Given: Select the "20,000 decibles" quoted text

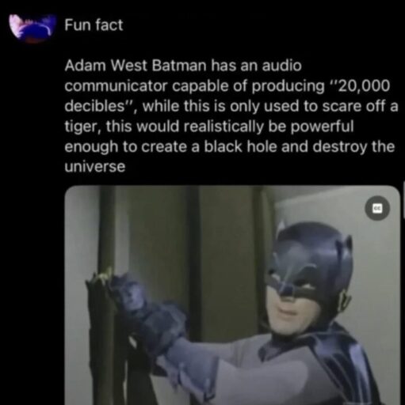Looking at the screenshot, I should (x=227, y=96).
